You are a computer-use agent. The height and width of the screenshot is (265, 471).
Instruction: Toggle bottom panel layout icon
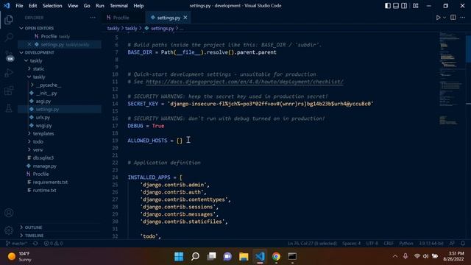(396, 6)
